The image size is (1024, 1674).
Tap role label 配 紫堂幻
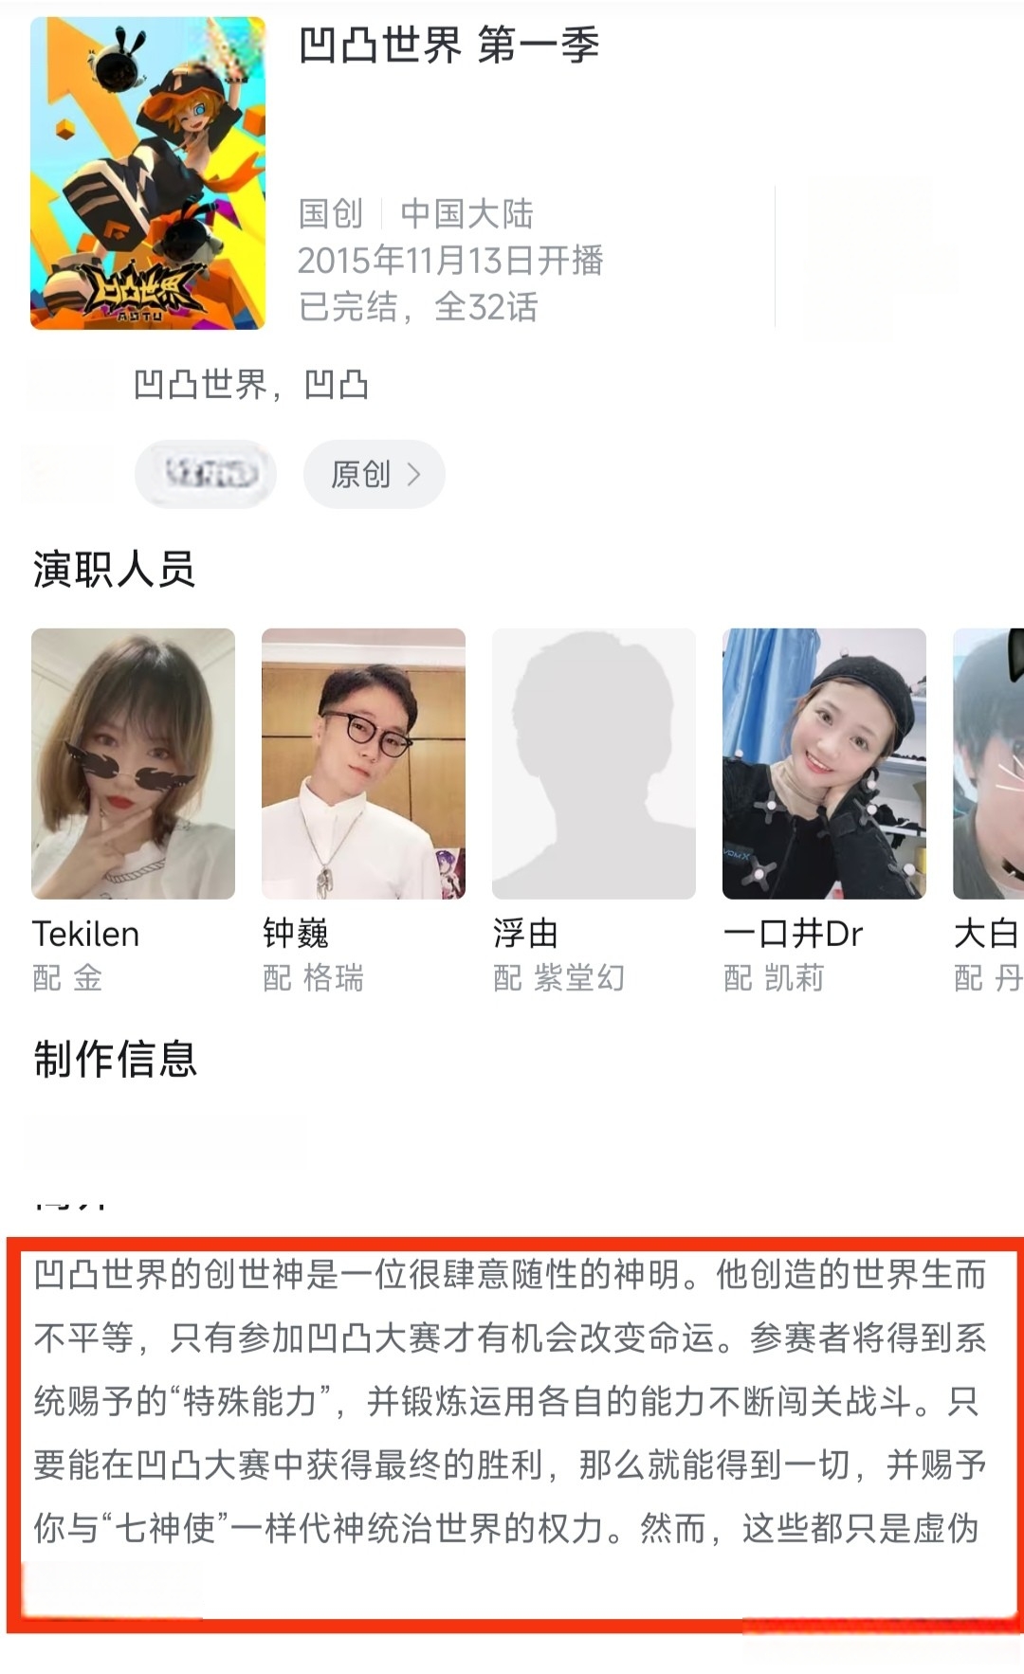click(x=559, y=977)
